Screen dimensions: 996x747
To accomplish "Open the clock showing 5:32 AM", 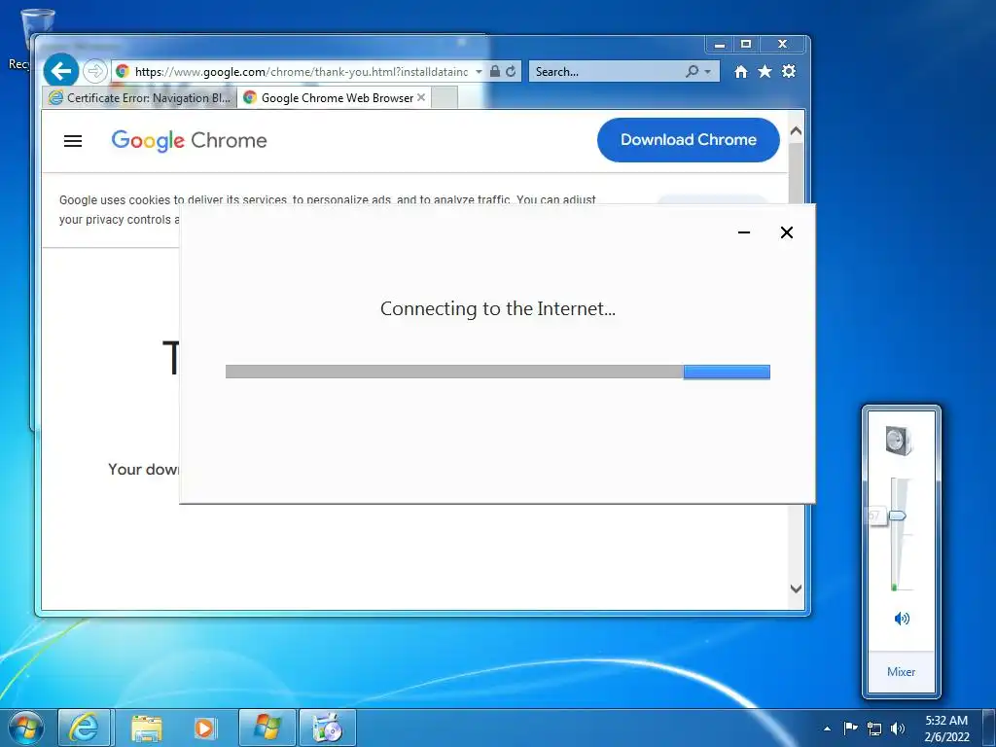I will (946, 728).
